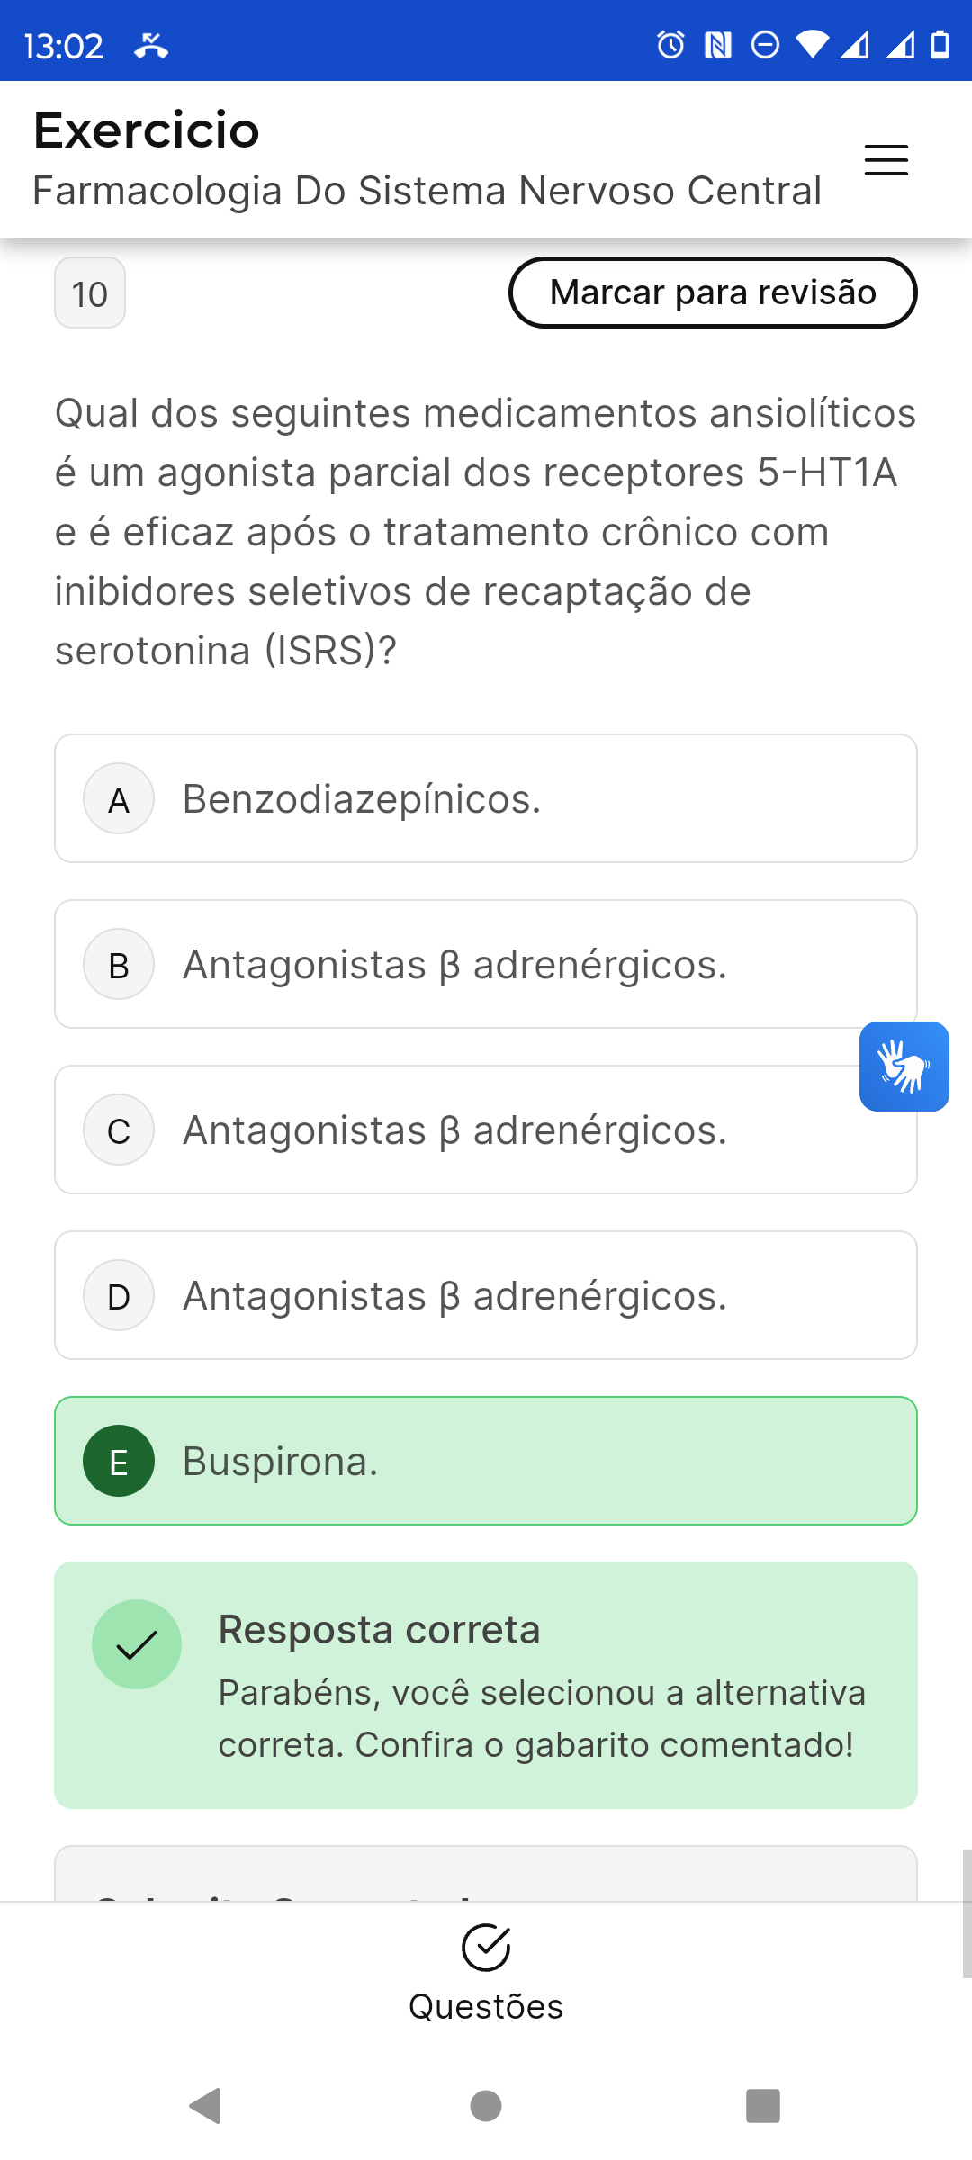Click Marcar para revisão button
Viewport: 972px width, 2160px height.
click(x=713, y=292)
